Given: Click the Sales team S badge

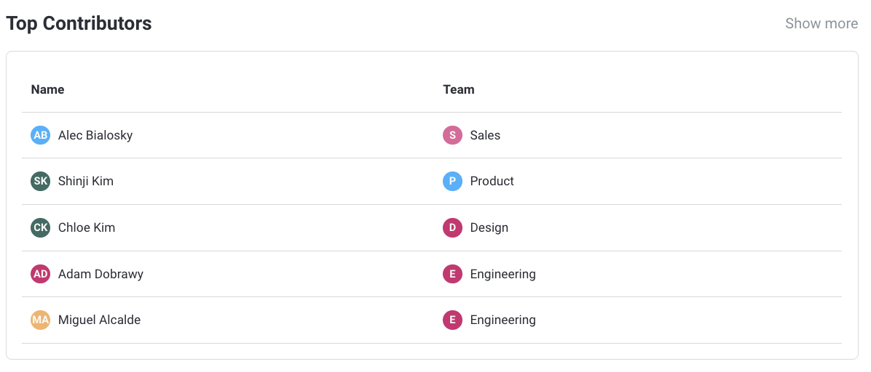Looking at the screenshot, I should coord(452,135).
